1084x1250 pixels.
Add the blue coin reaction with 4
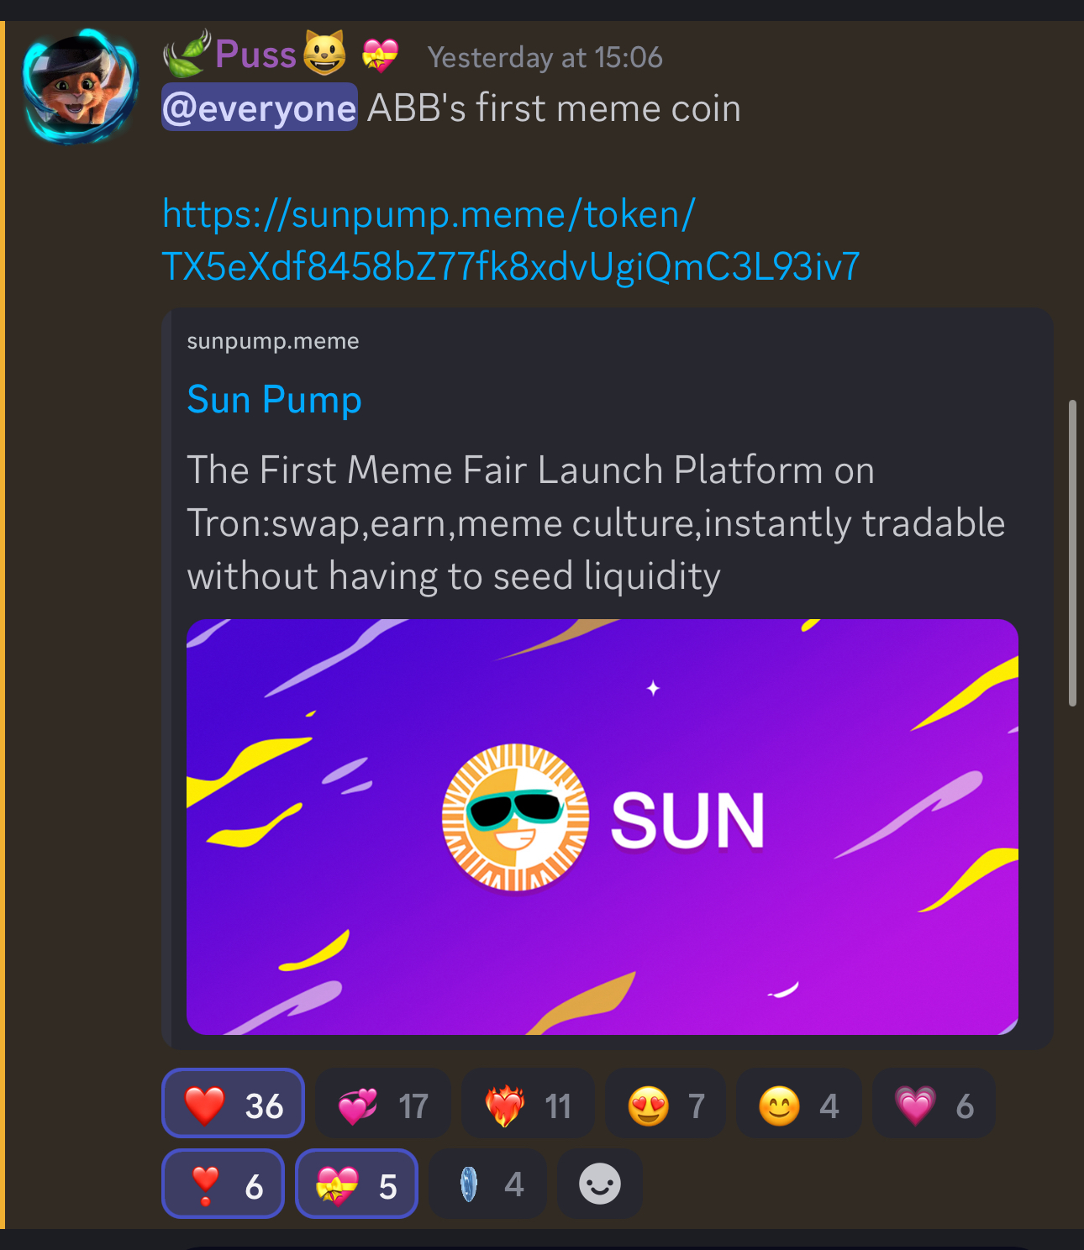coord(487,1184)
